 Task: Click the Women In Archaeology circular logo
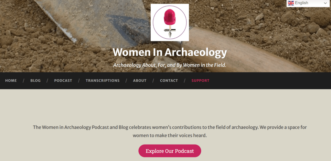[170, 23]
